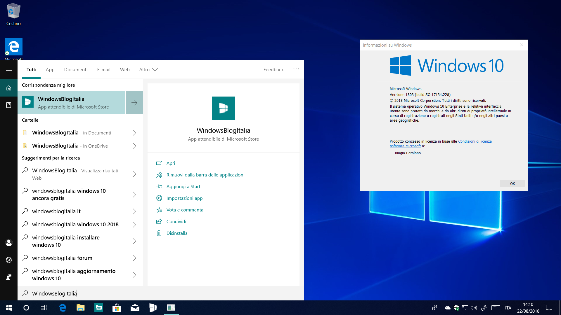The width and height of the screenshot is (561, 315).
Task: Open the People icon in system tray
Action: point(434,308)
